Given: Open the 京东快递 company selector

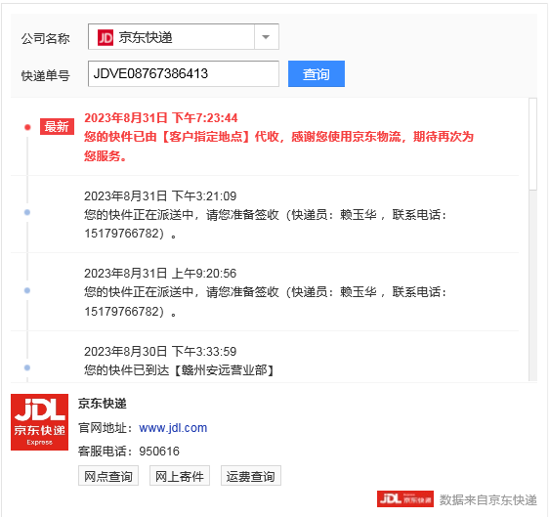Looking at the screenshot, I should click(x=184, y=37).
